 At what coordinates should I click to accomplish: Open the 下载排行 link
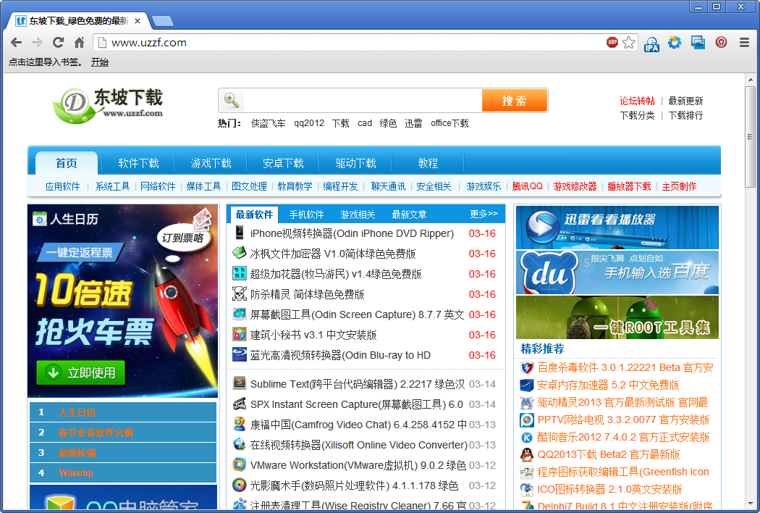[x=685, y=115]
